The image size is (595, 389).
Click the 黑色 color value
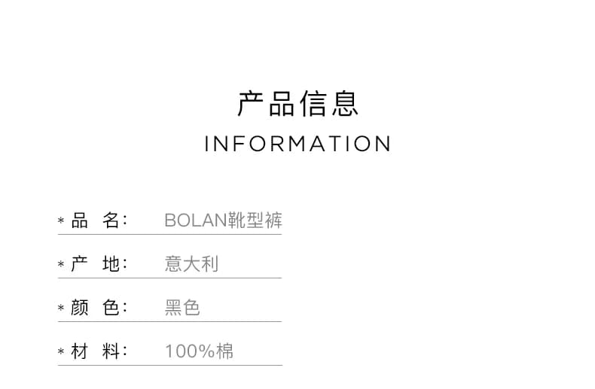[x=182, y=308]
